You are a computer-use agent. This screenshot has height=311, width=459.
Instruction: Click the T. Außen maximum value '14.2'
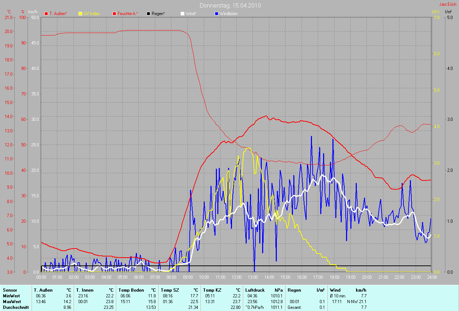coord(67,301)
